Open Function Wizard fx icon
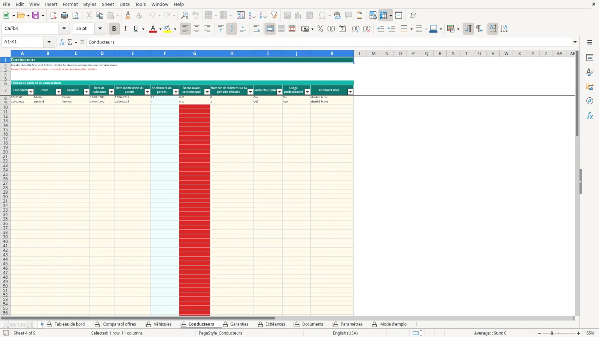Image resolution: width=599 pixels, height=337 pixels. click(62, 42)
